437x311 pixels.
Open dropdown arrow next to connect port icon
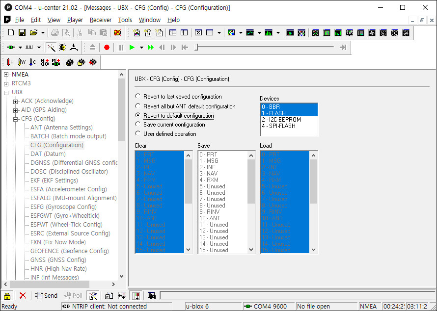20,48
